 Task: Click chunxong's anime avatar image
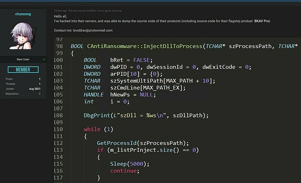pos(23,36)
